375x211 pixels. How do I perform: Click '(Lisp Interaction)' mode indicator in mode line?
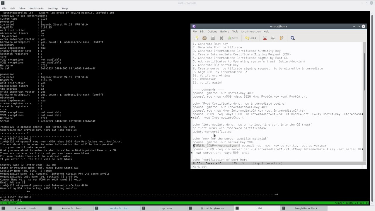point(267,163)
